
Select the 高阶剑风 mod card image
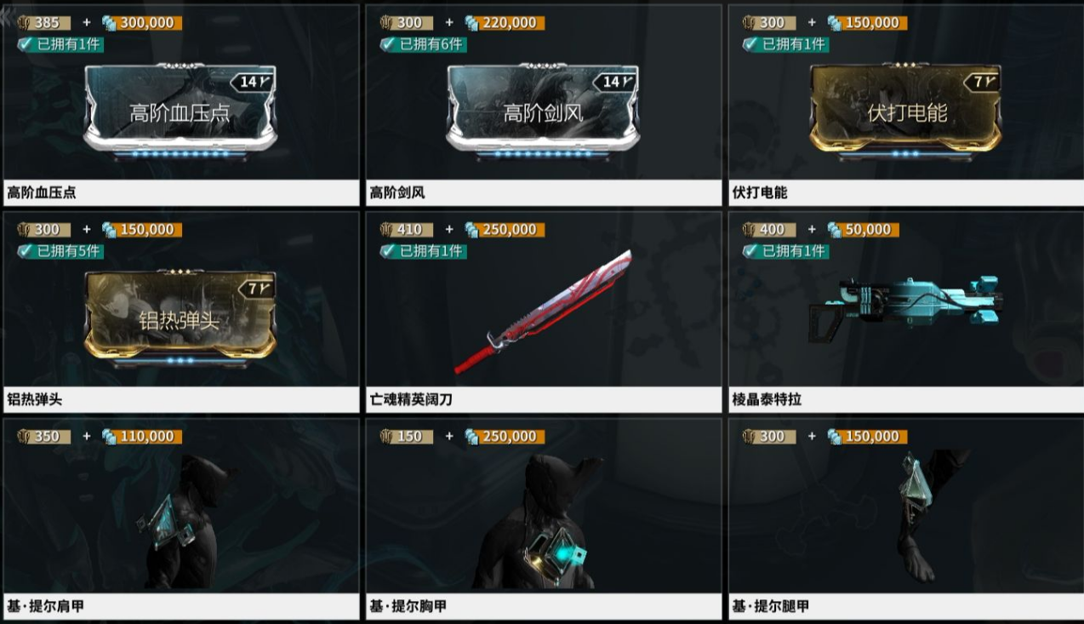543,110
